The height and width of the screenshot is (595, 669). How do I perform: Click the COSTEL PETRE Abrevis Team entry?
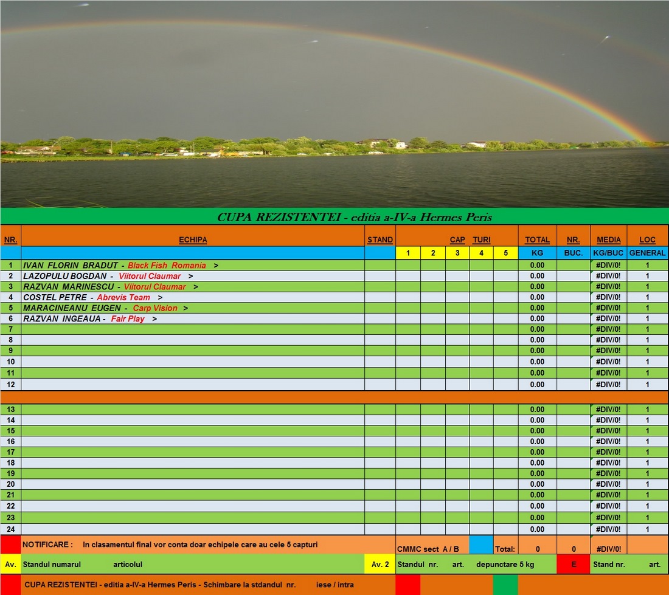pos(193,297)
